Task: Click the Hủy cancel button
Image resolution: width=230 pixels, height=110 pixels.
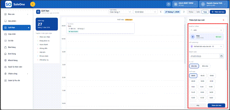Action: pyautogui.click(x=198, y=105)
